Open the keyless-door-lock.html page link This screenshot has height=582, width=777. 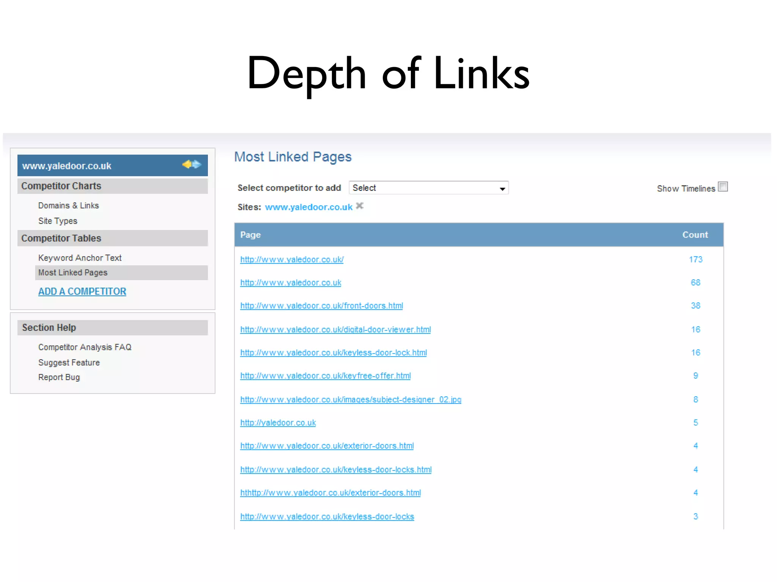coord(333,353)
